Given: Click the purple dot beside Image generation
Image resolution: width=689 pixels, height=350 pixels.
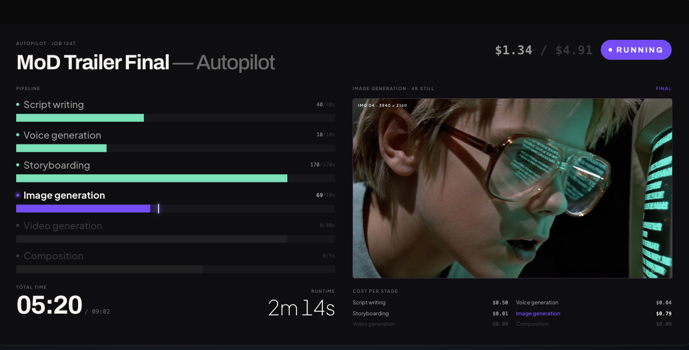Looking at the screenshot, I should tap(17, 195).
